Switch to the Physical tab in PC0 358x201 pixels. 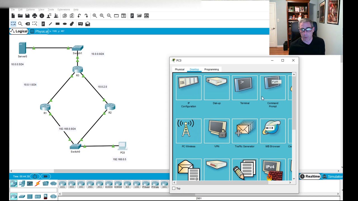[x=180, y=70]
